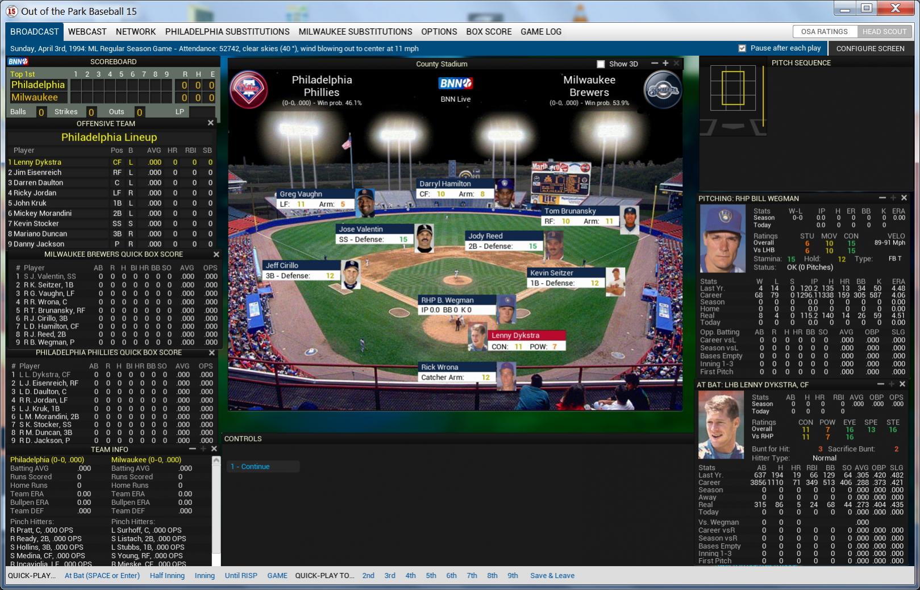This screenshot has width=920, height=590.
Task: Quick-play At Bat link
Action: [102, 576]
